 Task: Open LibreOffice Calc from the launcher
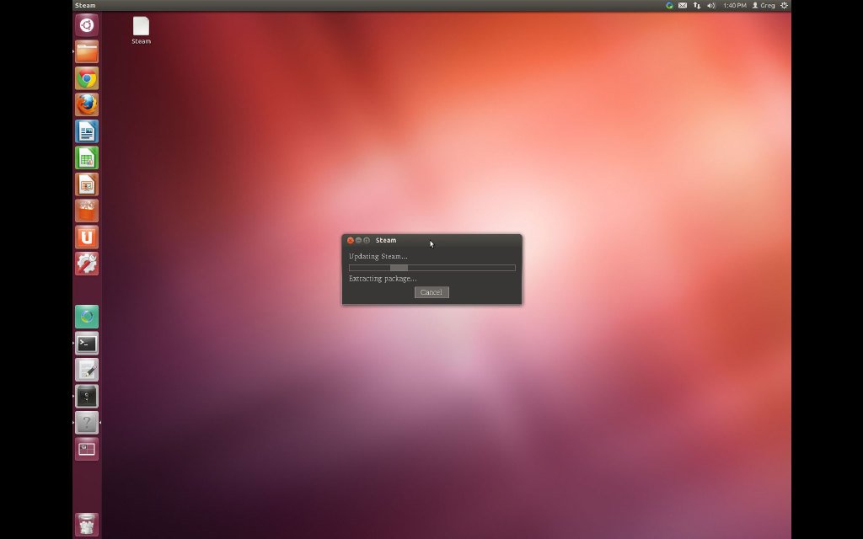[x=87, y=157]
